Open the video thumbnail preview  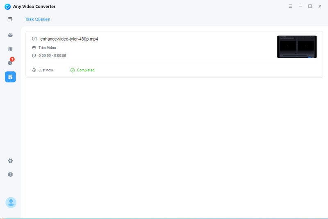click(x=296, y=47)
